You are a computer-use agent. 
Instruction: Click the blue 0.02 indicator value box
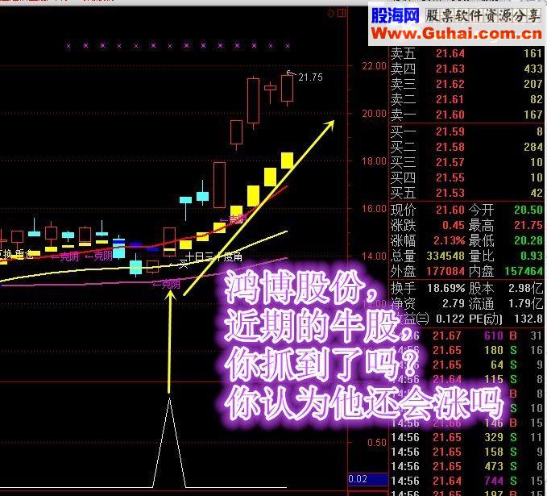tap(368, 479)
